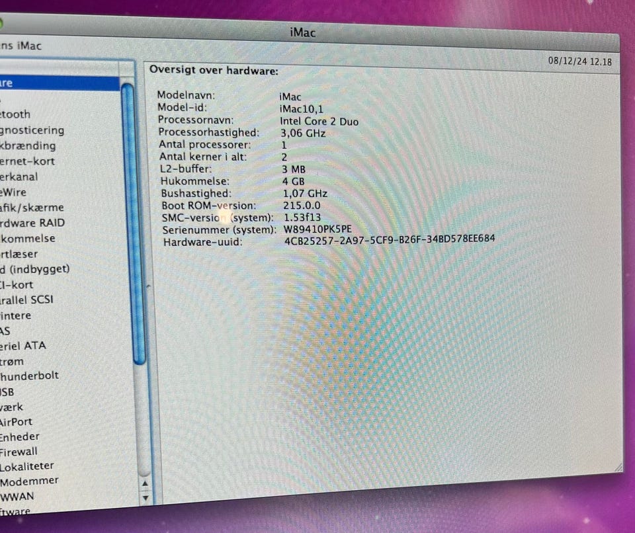Click the blue sidebar scrollbar thumb
Viewport: 635px width, 533px height.
[133, 224]
